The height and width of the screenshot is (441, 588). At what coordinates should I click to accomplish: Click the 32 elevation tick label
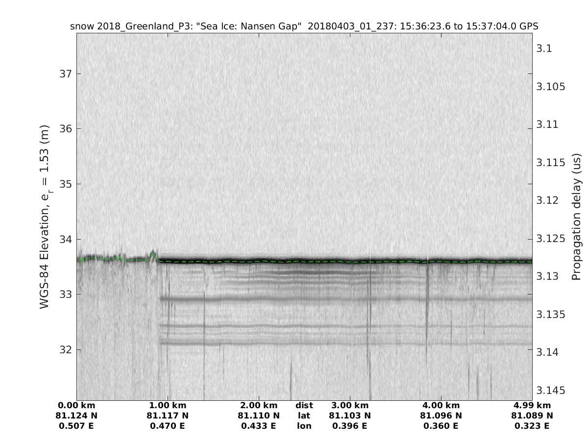[x=66, y=350]
